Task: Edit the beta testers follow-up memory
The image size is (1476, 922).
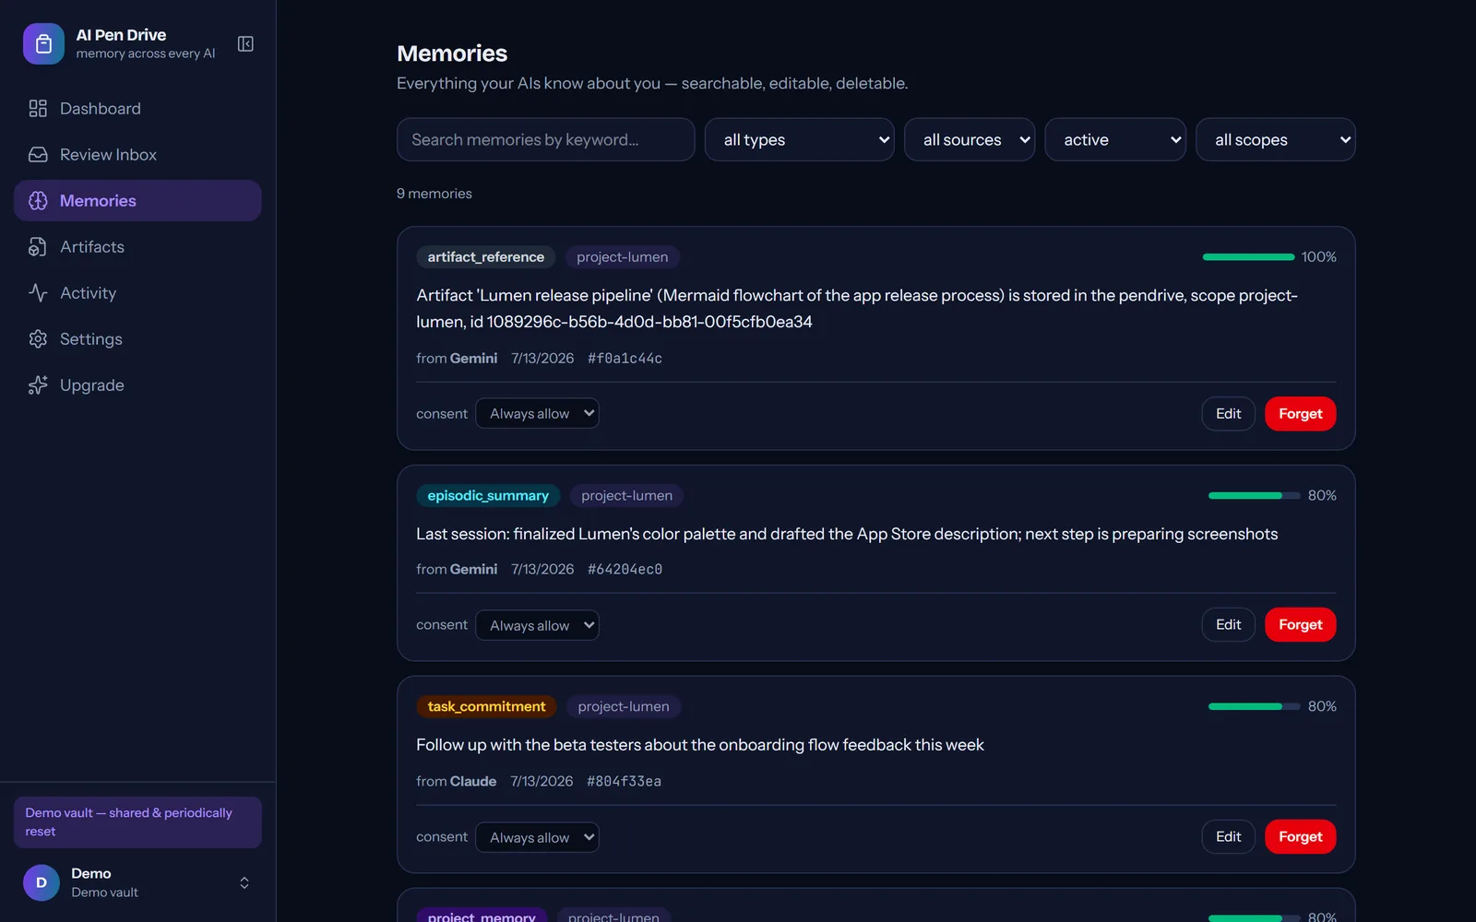Action: [x=1228, y=836]
